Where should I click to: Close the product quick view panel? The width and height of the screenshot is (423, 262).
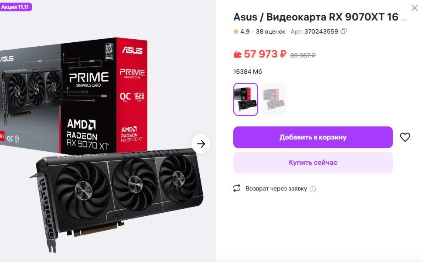(415, 8)
